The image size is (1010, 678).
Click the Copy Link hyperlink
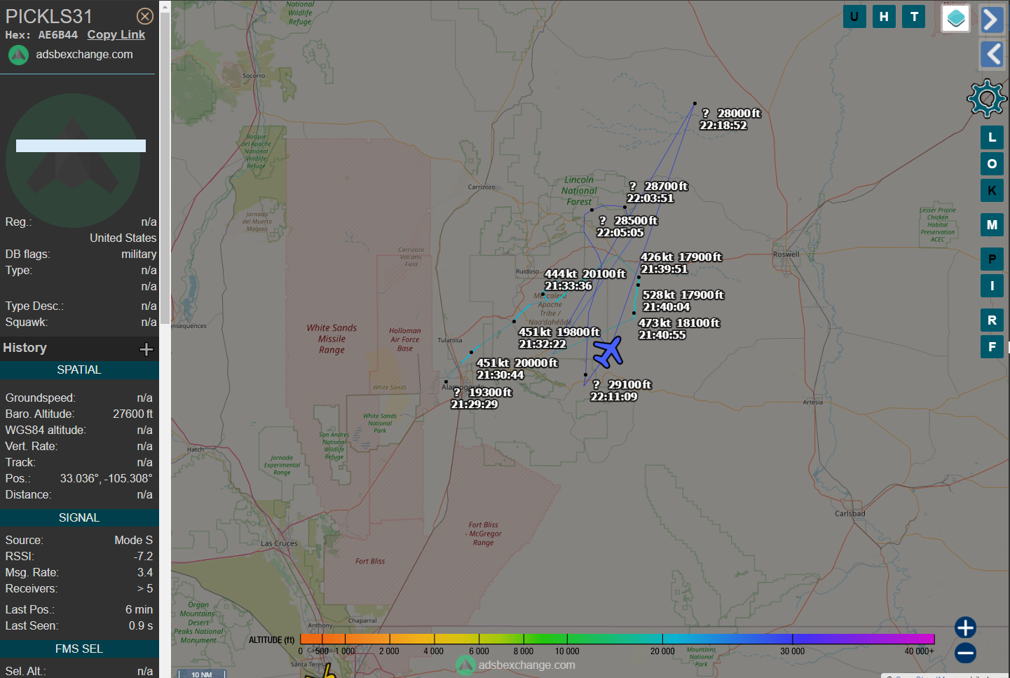click(116, 35)
